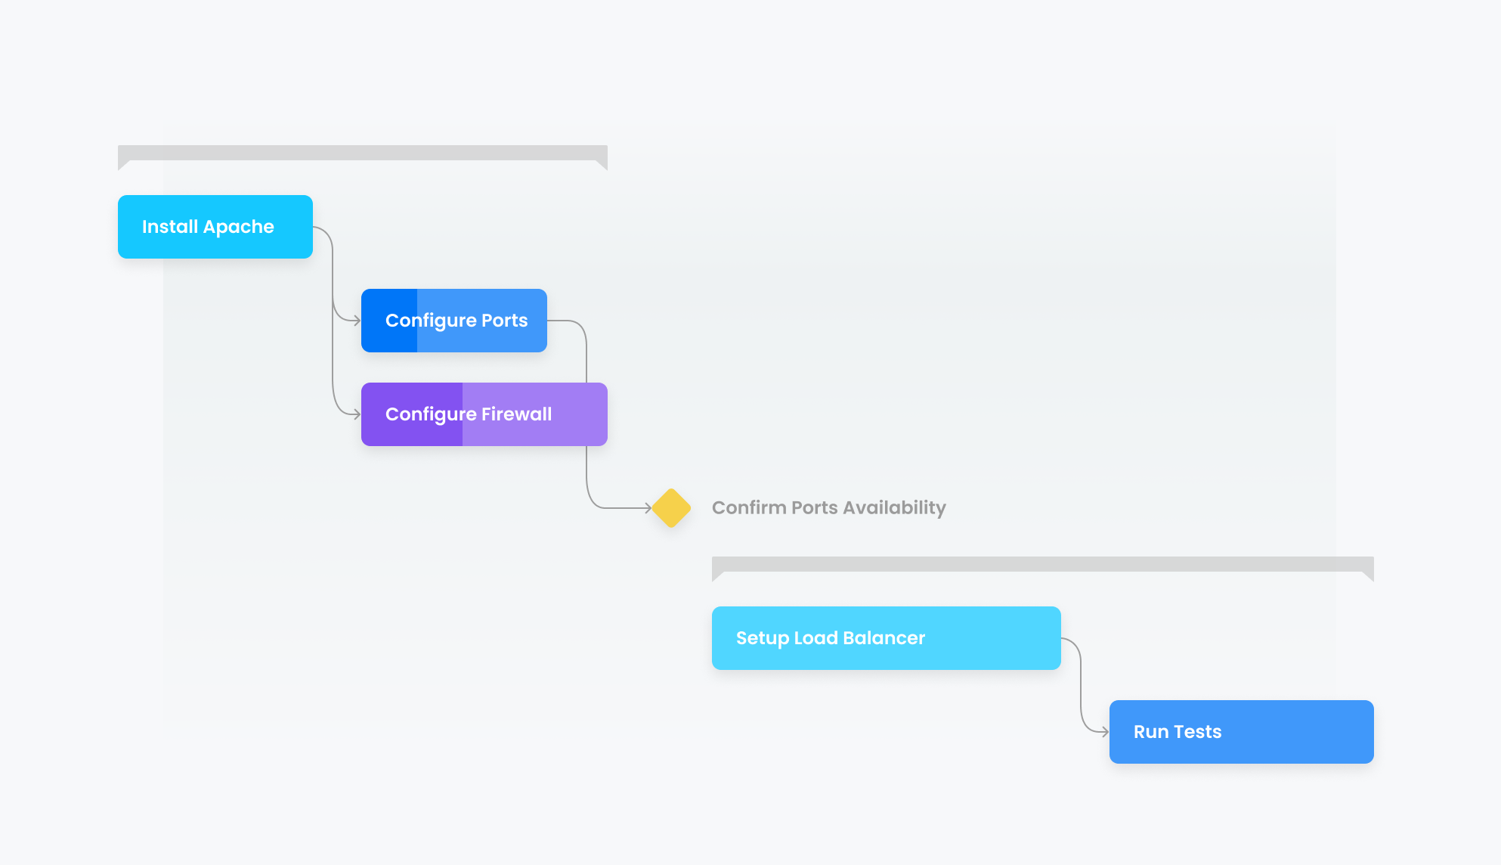1501x865 pixels.
Task: Click the yellow milestone diamond
Action: pyautogui.click(x=671, y=508)
